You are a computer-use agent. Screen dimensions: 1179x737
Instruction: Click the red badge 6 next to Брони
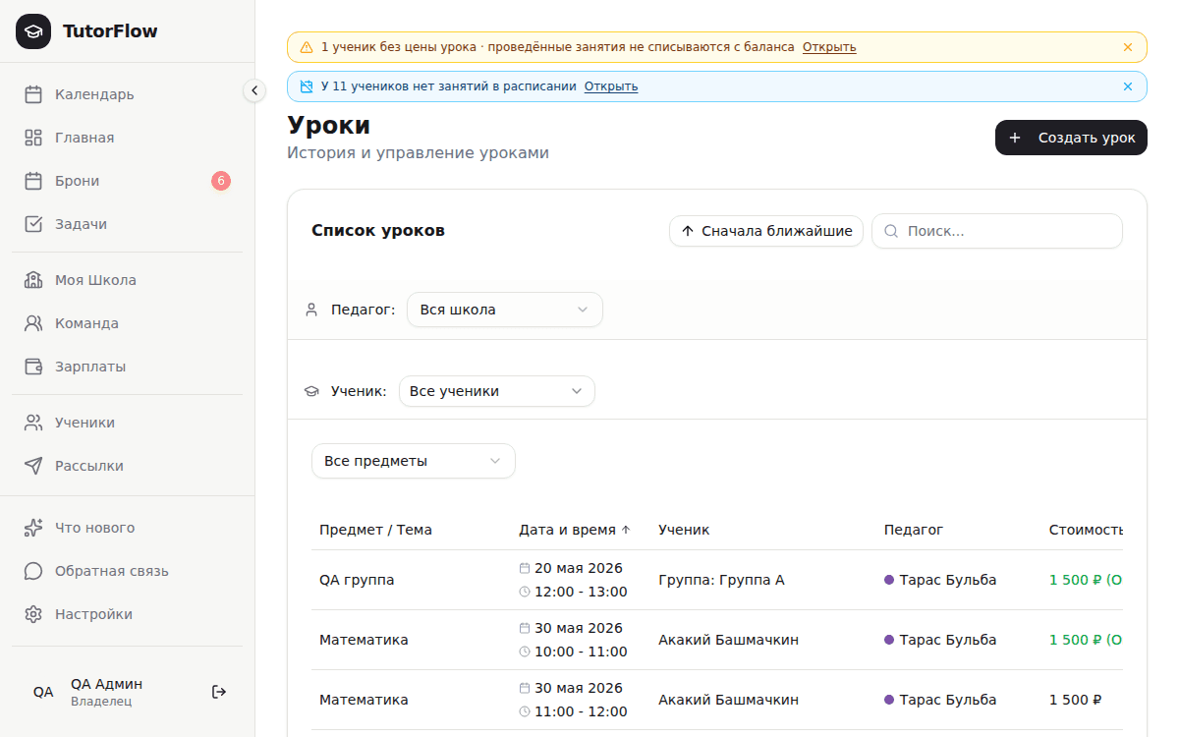(x=221, y=181)
